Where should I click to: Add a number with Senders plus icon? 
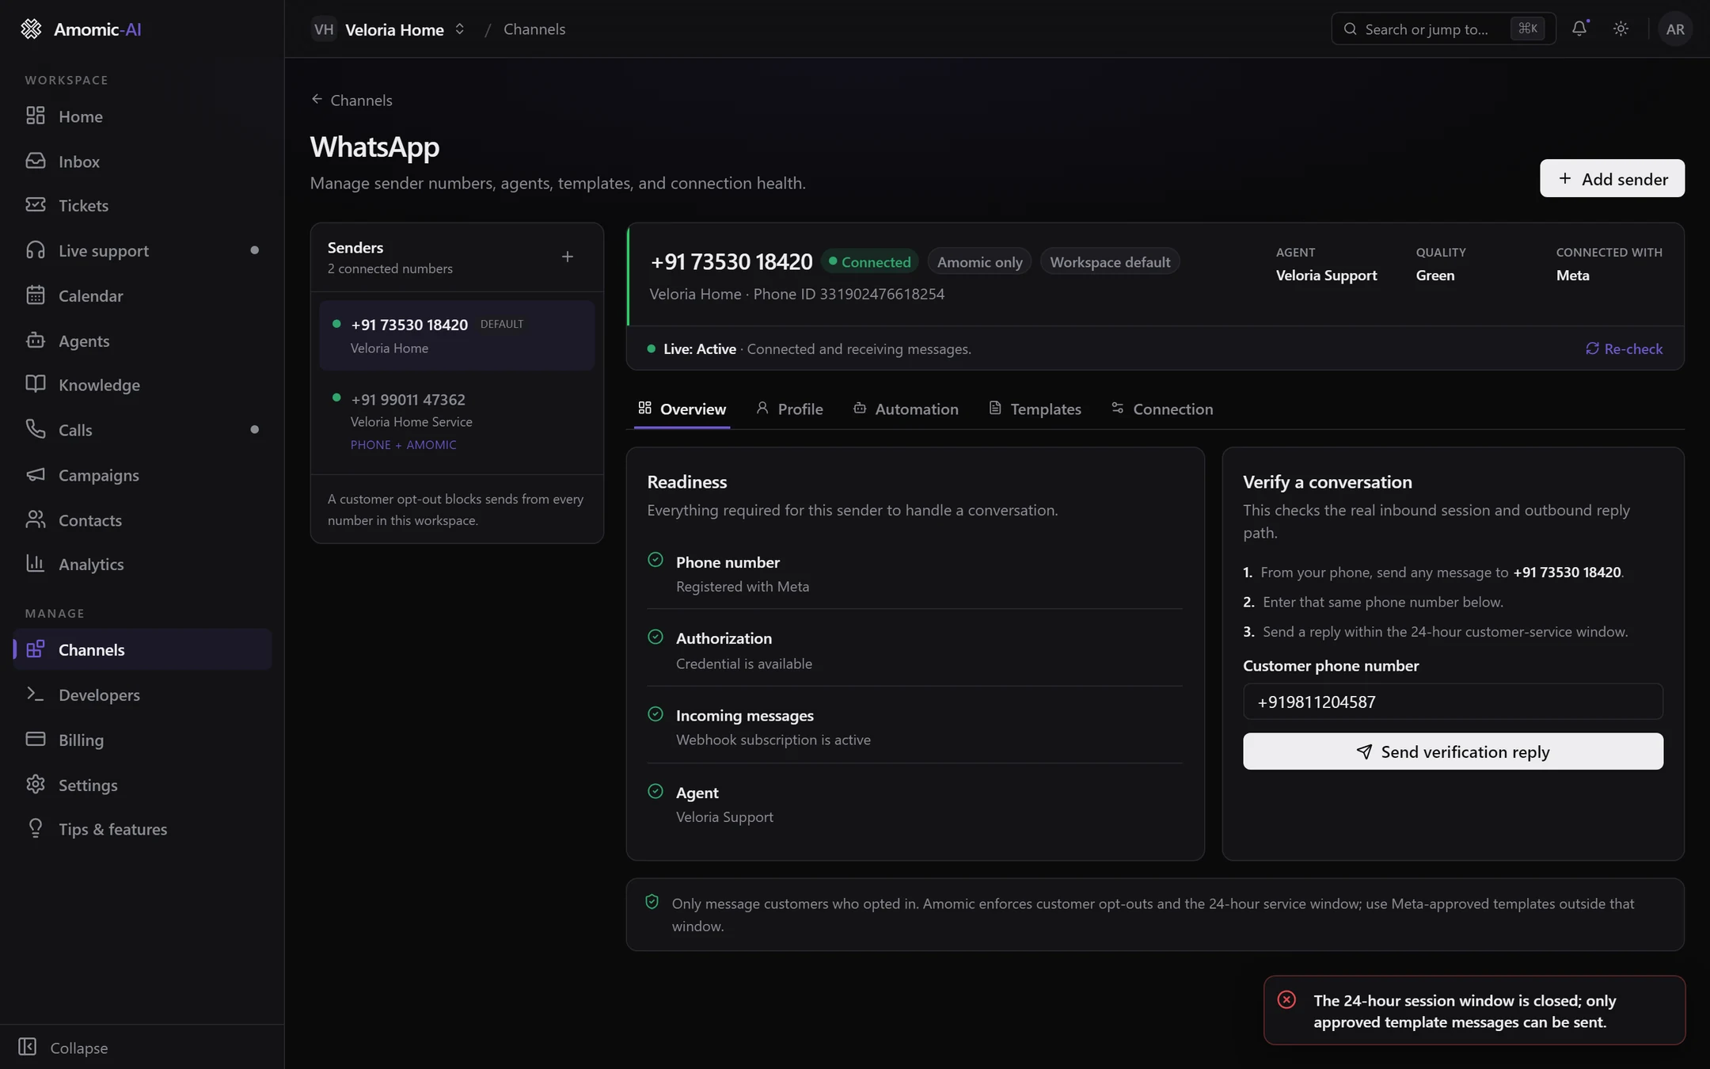click(x=568, y=257)
